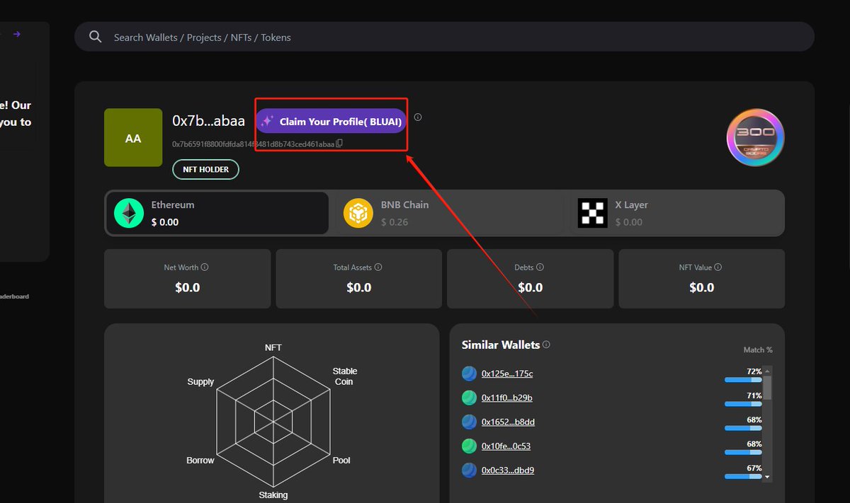Click Similar Wallets scrollbar down arrow
The image size is (850, 503).
(767, 478)
